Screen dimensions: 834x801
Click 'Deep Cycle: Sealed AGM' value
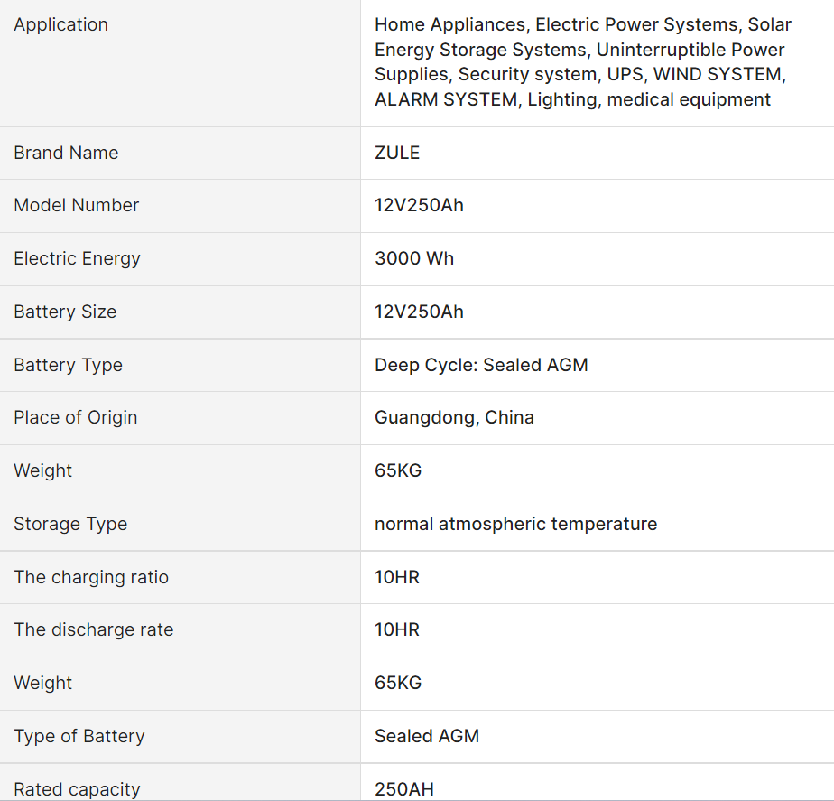[481, 365]
